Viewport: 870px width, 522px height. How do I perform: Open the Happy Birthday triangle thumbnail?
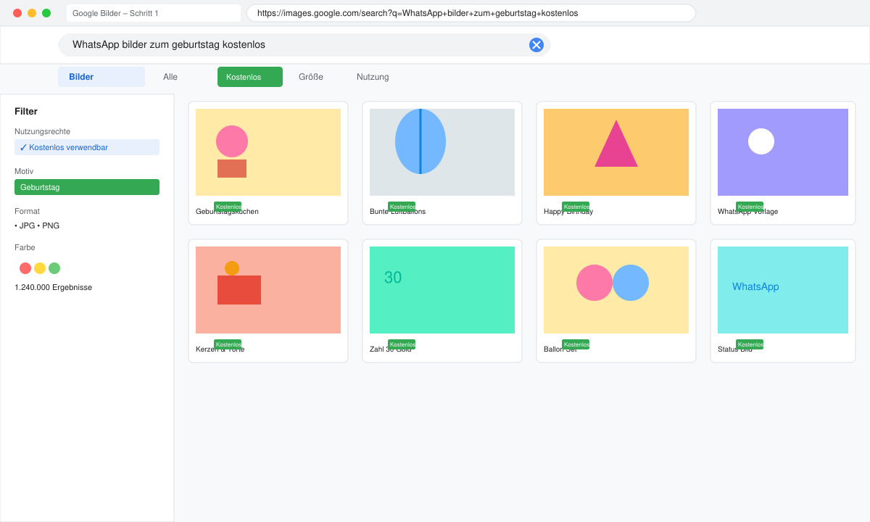(x=616, y=152)
